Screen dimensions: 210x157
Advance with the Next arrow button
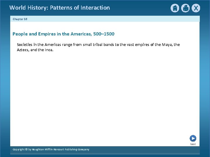(193, 138)
